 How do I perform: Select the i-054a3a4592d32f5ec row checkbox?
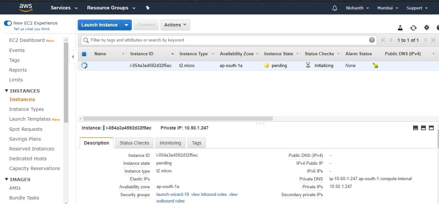pos(84,66)
